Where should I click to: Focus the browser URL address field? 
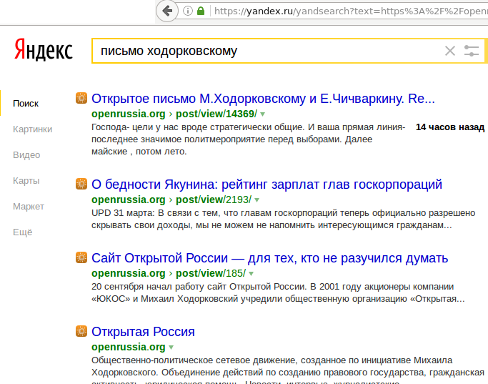click(x=351, y=11)
